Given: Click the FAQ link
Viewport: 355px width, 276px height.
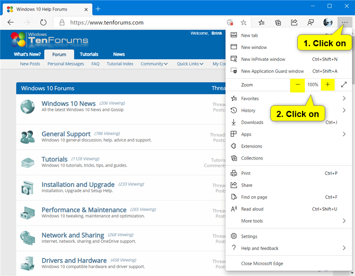Looking at the screenshot, I should (95, 64).
